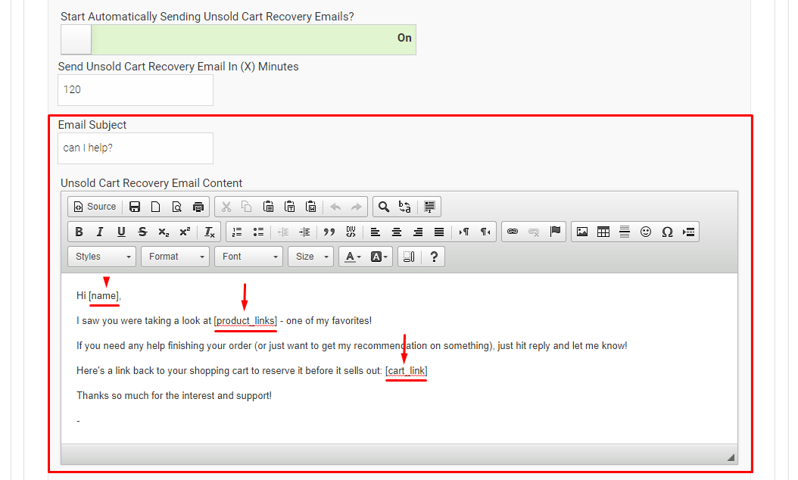Insert an Anchor flag into the content
The height and width of the screenshot is (480, 798).
[x=555, y=232]
